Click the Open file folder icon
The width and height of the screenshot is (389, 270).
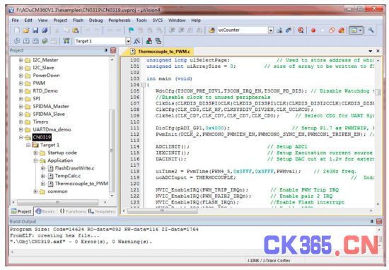click(25, 30)
